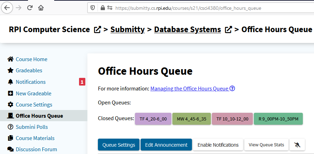Open Managing the Office Hours Queue link
Image resolution: width=314 pixels, height=154 pixels.
click(x=190, y=88)
